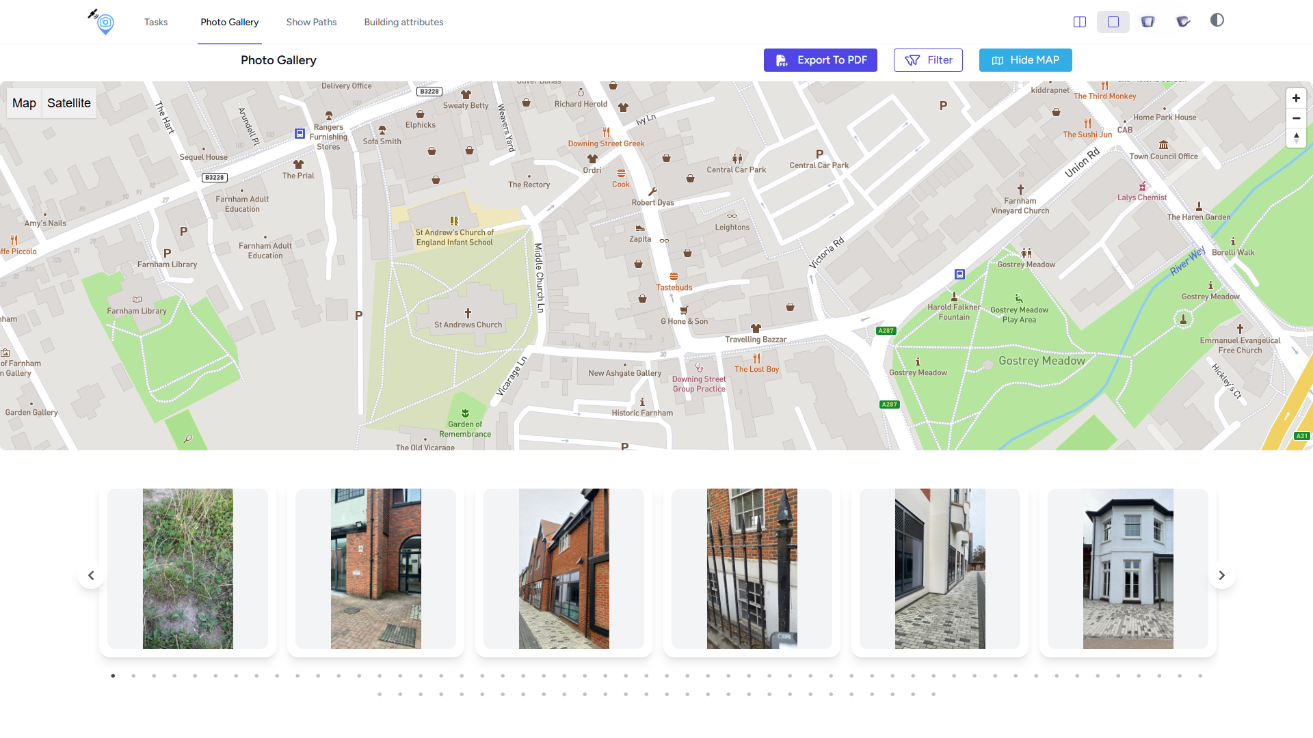This screenshot has width=1313, height=738.
Task: Go to previous photos in carousel
Action: 91,575
